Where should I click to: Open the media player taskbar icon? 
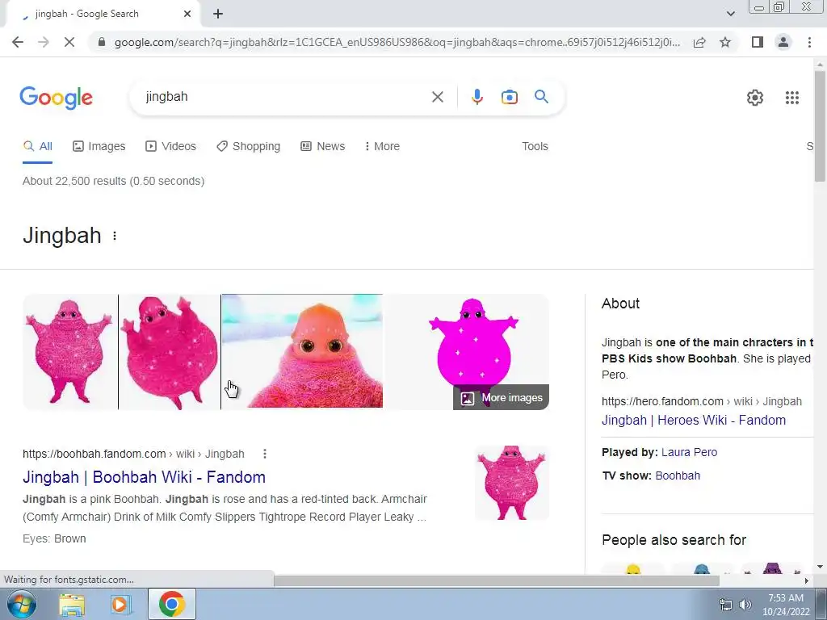click(120, 604)
